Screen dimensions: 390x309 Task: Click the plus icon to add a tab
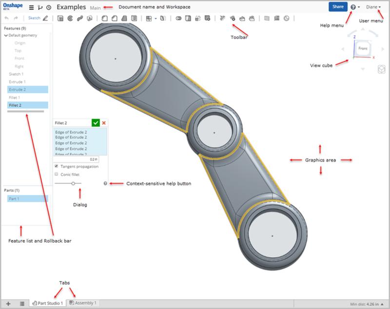tap(8, 303)
